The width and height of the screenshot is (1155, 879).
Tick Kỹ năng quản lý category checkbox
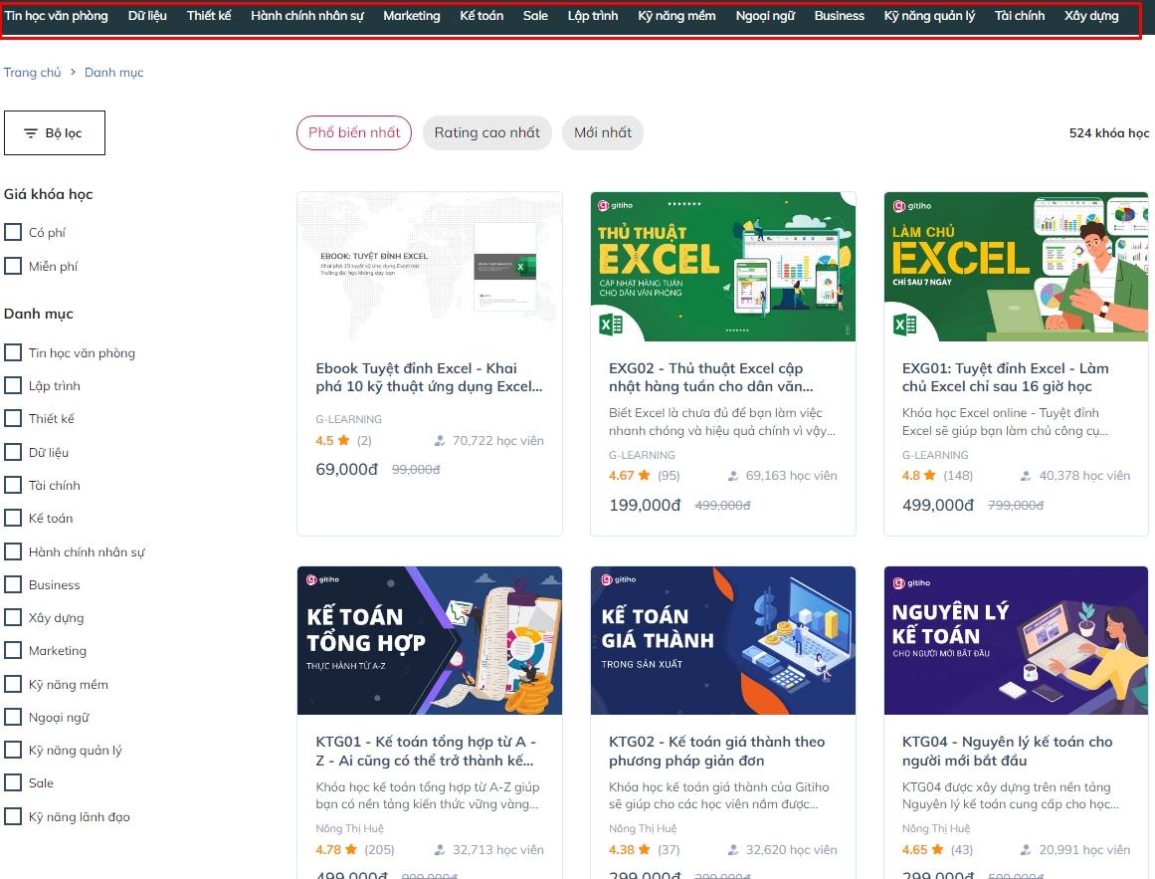[x=13, y=750]
